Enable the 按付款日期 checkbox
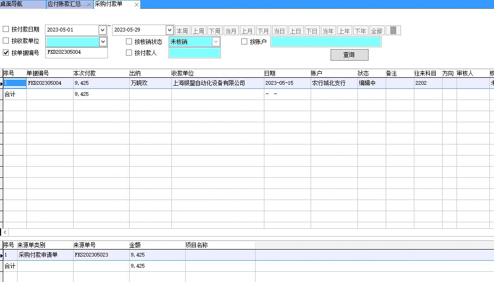Viewport: 494px width, 282px height. [x=6, y=30]
